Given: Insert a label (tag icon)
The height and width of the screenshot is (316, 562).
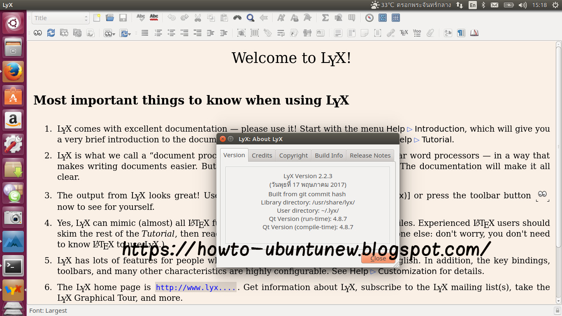Looking at the screenshot, I should (x=268, y=33).
